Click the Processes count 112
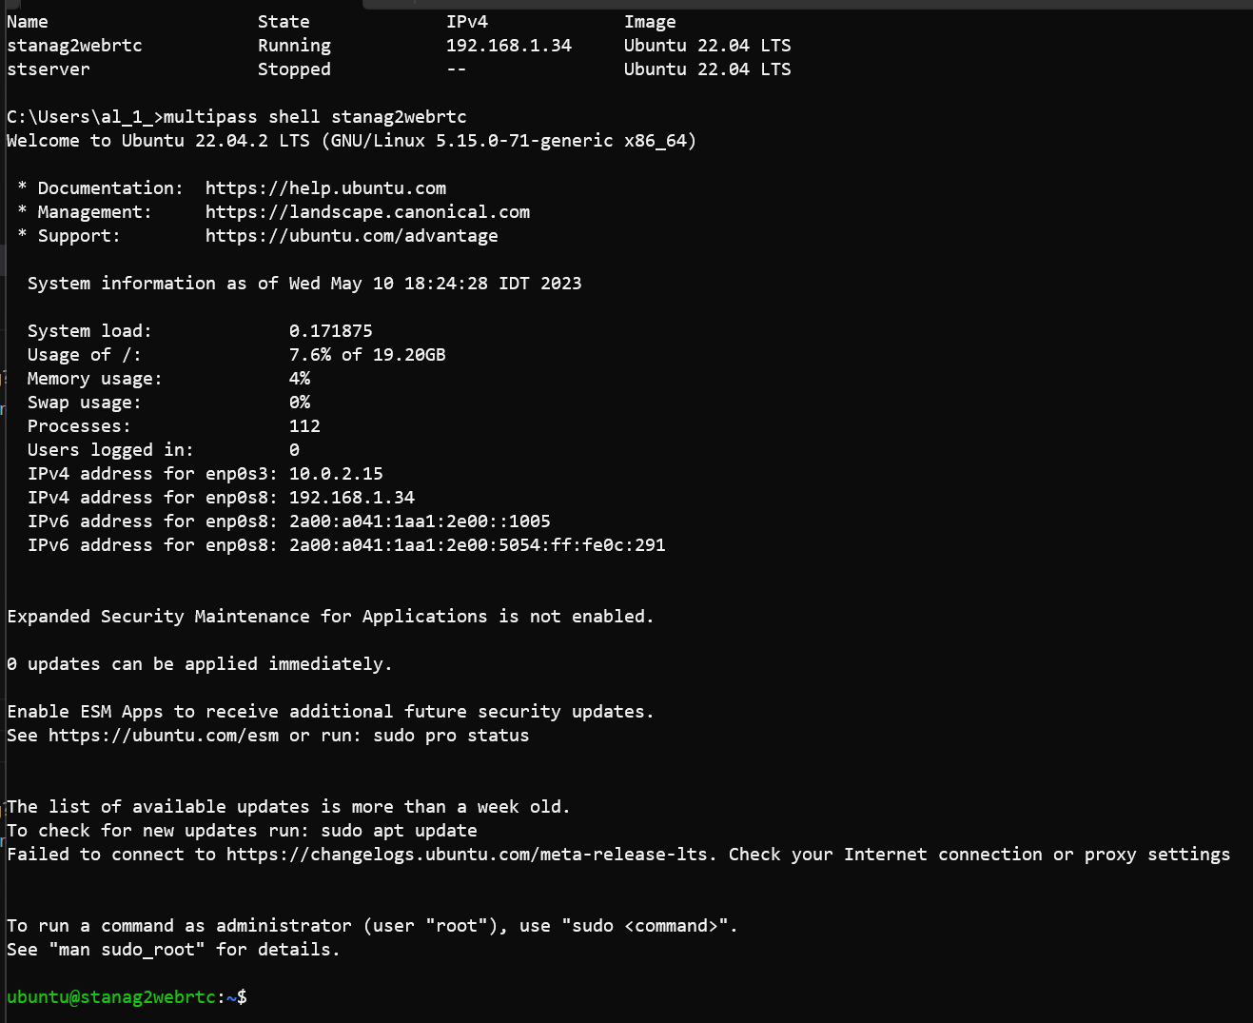This screenshot has height=1023, width=1253. pyautogui.click(x=304, y=426)
